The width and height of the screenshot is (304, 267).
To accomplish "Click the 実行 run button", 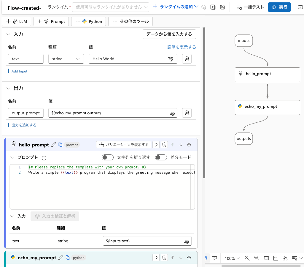I will pyautogui.click(x=279, y=7).
